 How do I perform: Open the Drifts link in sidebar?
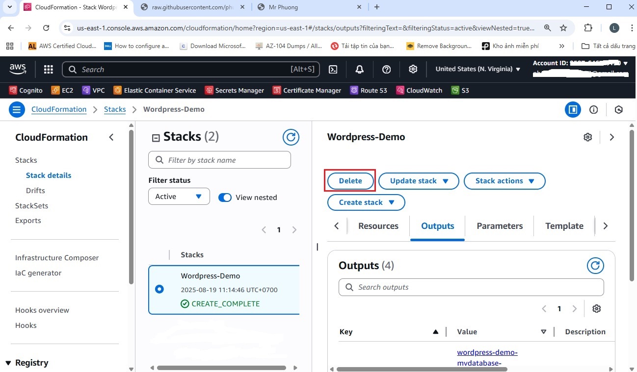[x=35, y=191]
